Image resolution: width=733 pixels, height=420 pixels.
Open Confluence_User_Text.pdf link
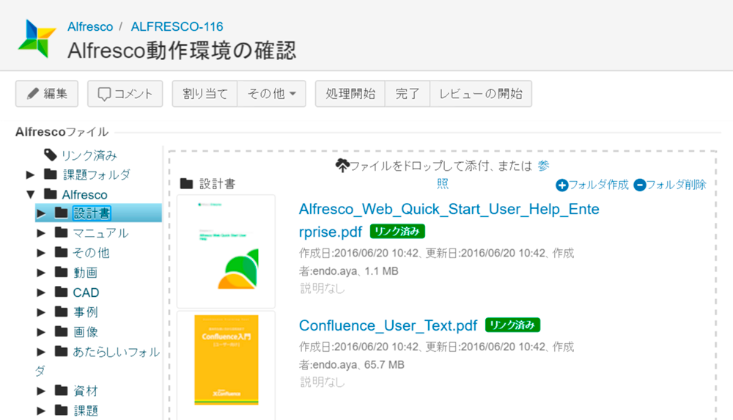[x=388, y=325]
